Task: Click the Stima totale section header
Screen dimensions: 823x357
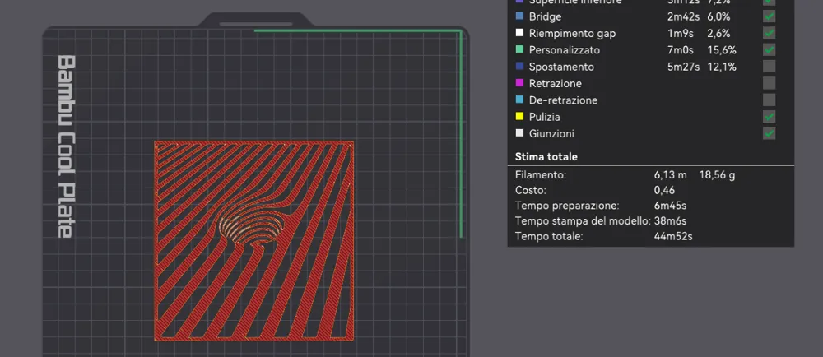Action: [546, 157]
